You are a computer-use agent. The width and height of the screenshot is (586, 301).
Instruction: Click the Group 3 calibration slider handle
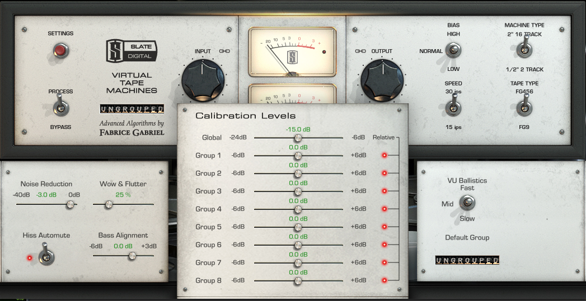tap(298, 192)
